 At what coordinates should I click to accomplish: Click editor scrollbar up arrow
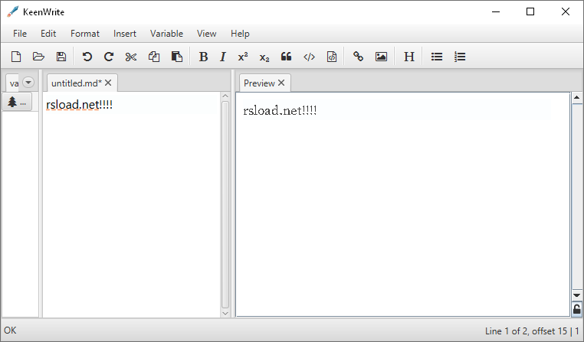point(225,96)
